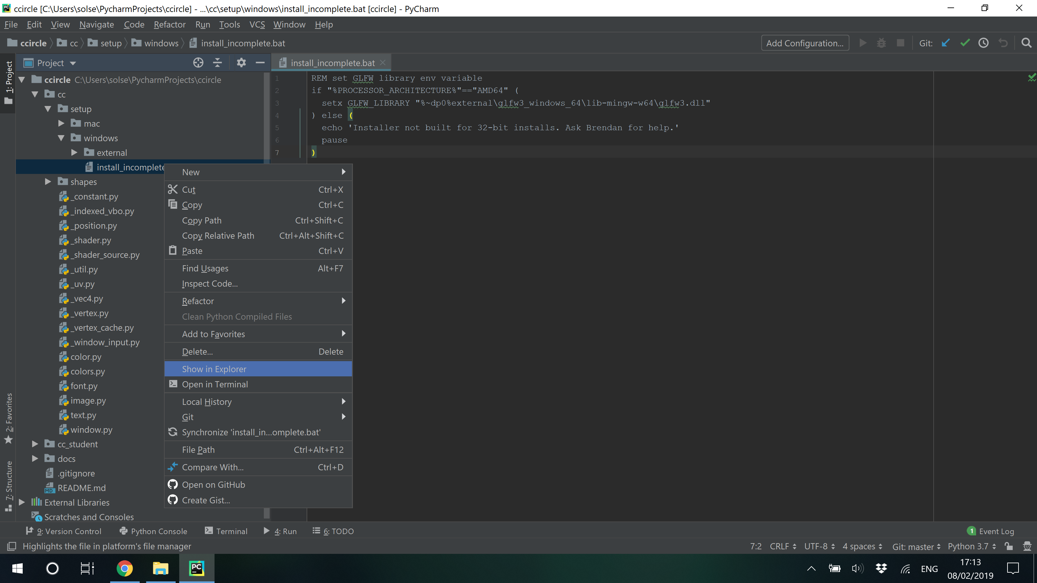Click Scroll from Source target icon
Screen dimensions: 1037x583
click(x=198, y=63)
